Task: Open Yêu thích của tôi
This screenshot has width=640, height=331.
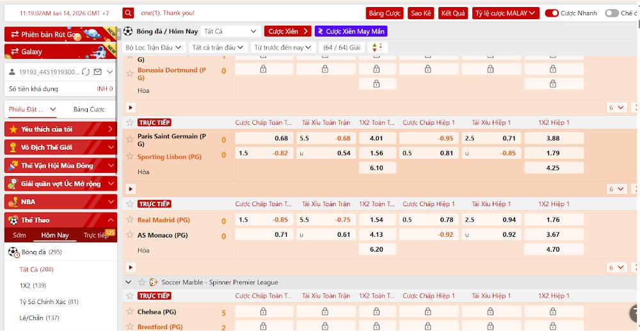Action: 60,129
